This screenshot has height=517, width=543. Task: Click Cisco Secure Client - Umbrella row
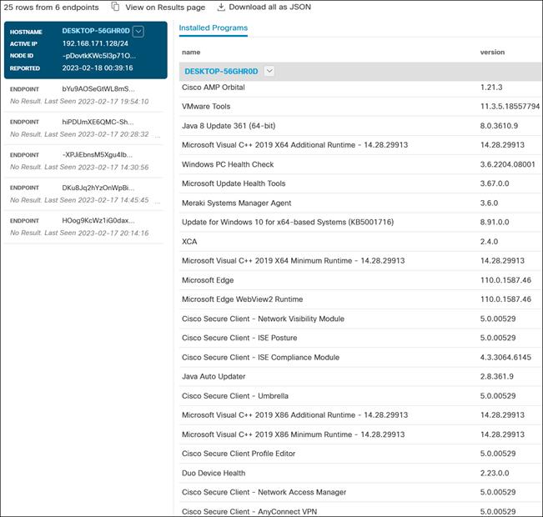click(360, 396)
